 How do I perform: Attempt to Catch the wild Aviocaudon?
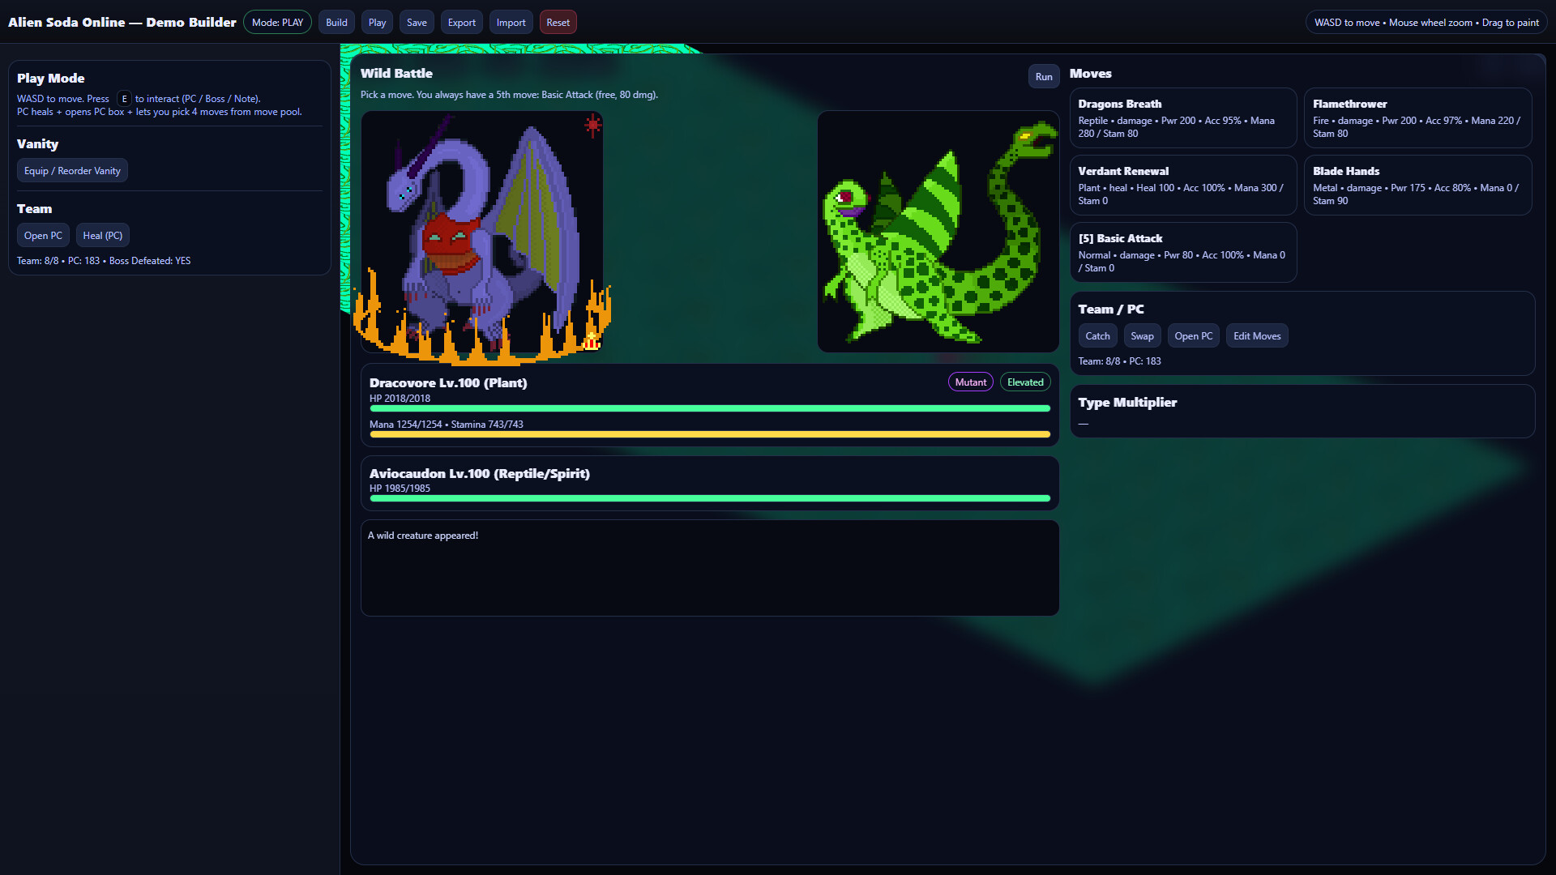1097,335
